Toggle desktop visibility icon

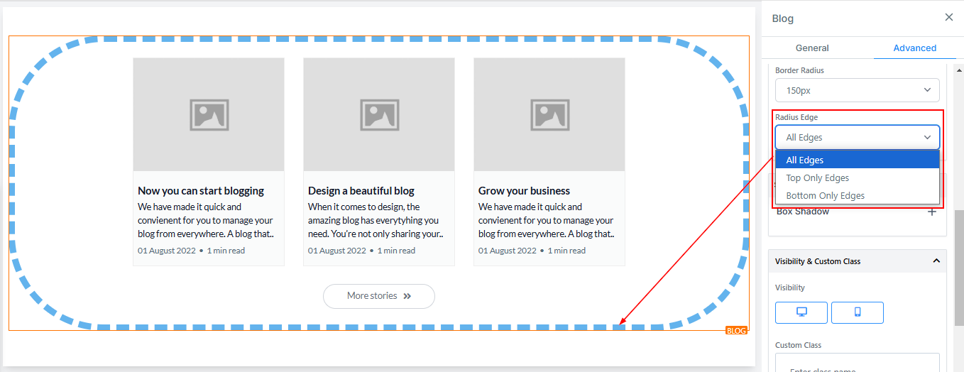[801, 312]
